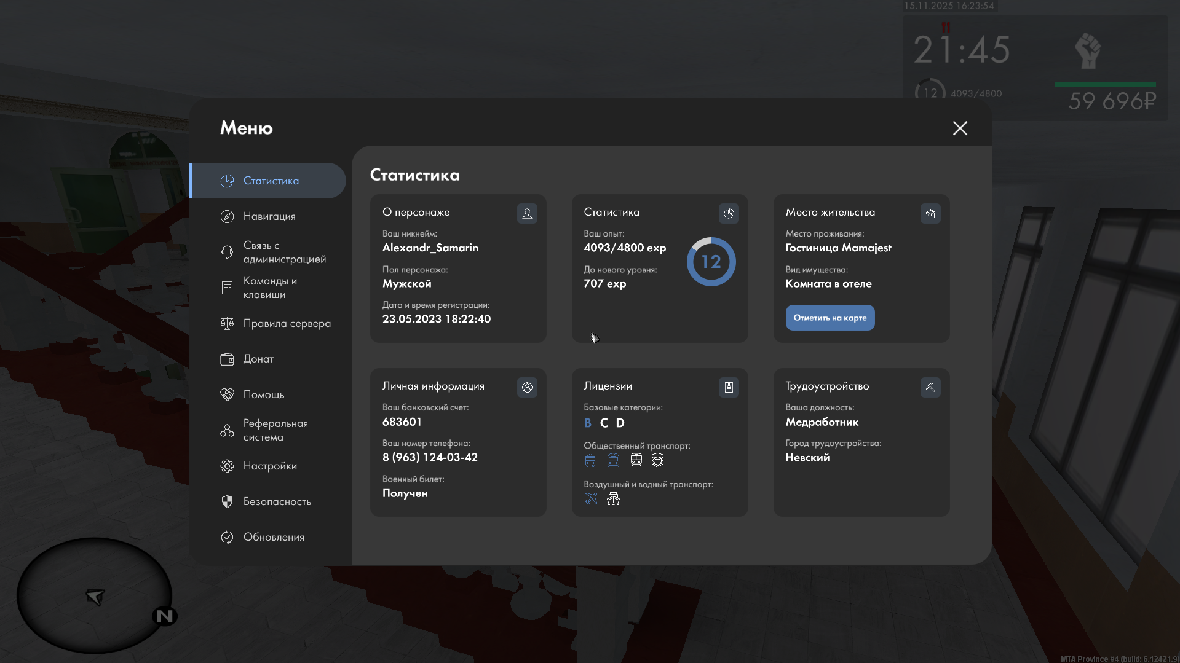The image size is (1180, 663).
Task: Click the Невский employment city
Action: pyautogui.click(x=808, y=457)
